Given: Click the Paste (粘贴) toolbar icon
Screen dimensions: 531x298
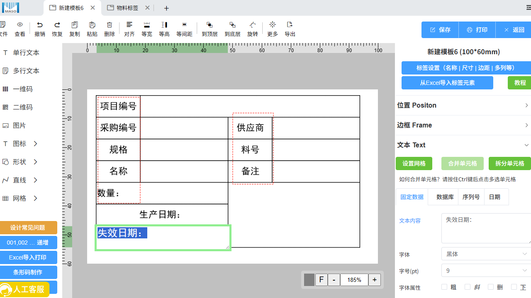Looking at the screenshot, I should [92, 25].
